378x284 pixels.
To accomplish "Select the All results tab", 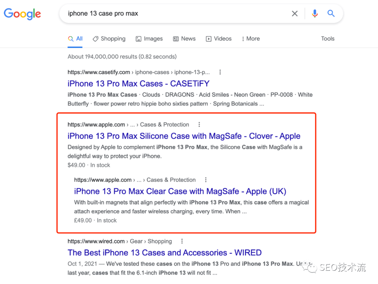I will (x=76, y=39).
